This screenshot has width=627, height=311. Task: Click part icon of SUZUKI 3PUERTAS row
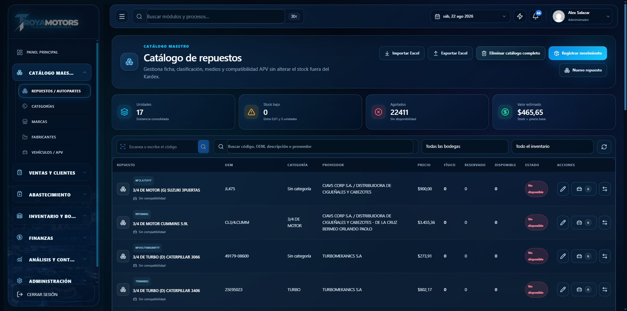coord(123,189)
